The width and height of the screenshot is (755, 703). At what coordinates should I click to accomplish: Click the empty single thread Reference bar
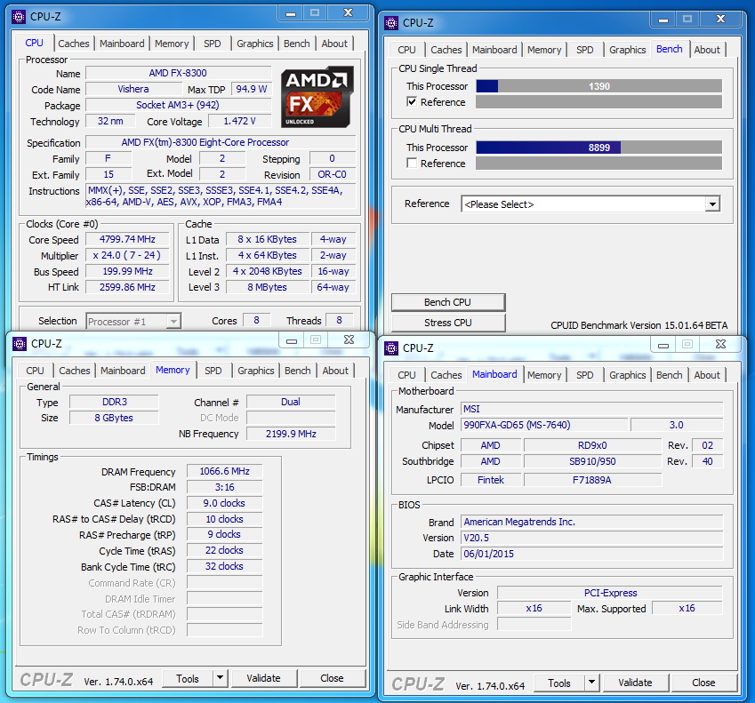tap(599, 102)
